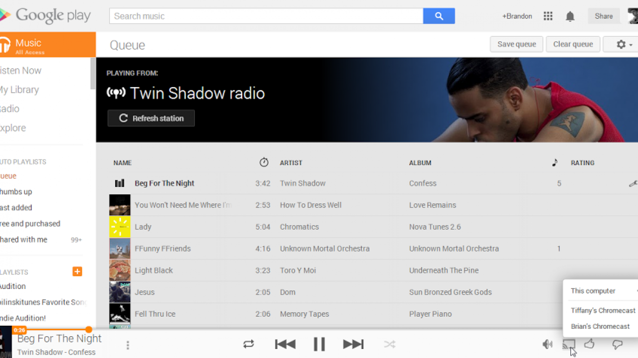This screenshot has width=638, height=358.
Task: Open the Sun Bronzed Greek Gods album
Action: tap(451, 292)
